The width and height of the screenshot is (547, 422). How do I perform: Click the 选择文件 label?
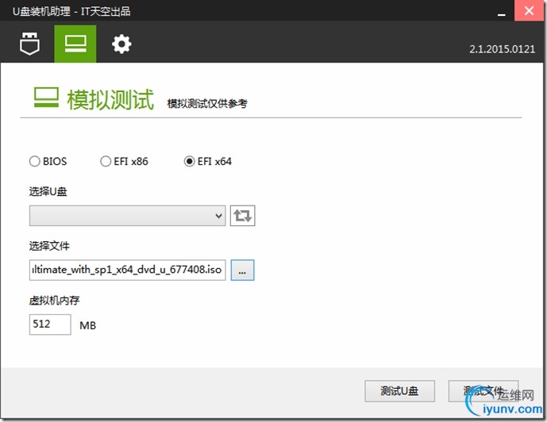coord(49,246)
